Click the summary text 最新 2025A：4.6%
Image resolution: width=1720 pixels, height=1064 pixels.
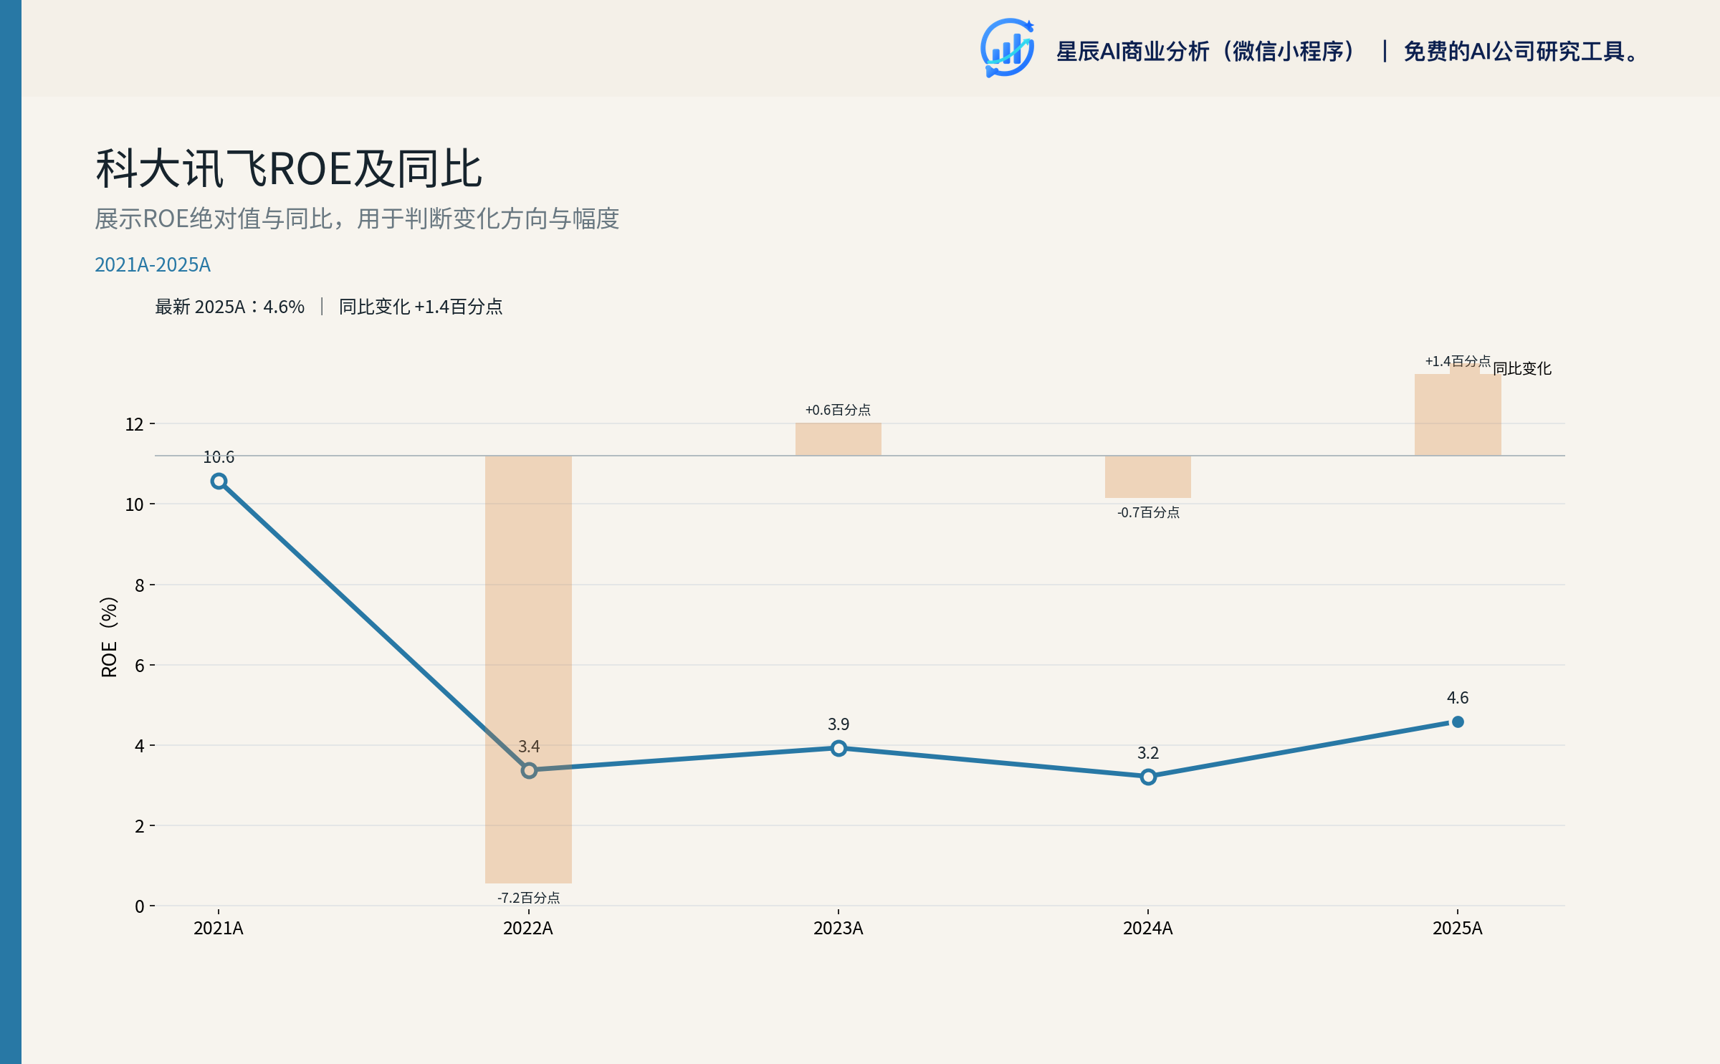[x=229, y=307]
